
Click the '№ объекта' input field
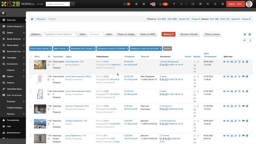coord(96,34)
